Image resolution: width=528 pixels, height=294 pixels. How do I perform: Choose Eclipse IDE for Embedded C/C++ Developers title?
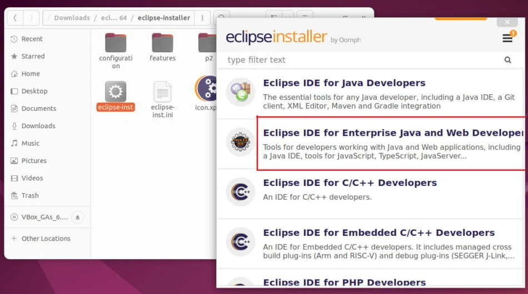coord(378,233)
